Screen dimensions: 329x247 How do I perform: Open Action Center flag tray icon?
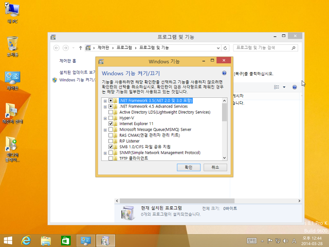pos(270,241)
